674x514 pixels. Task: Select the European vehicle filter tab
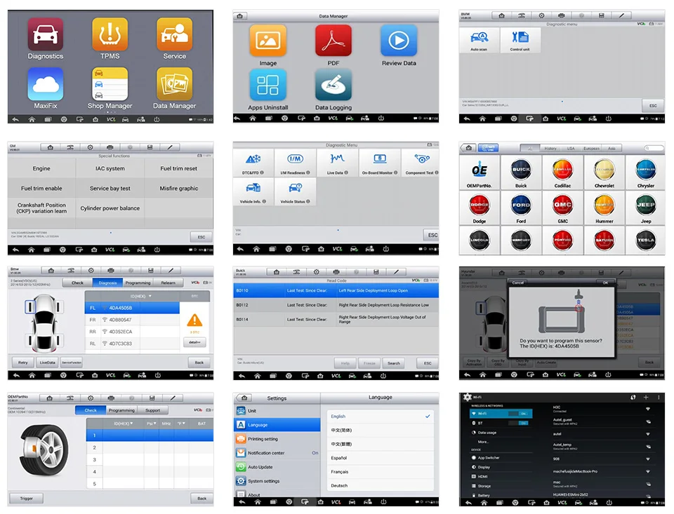[591, 148]
